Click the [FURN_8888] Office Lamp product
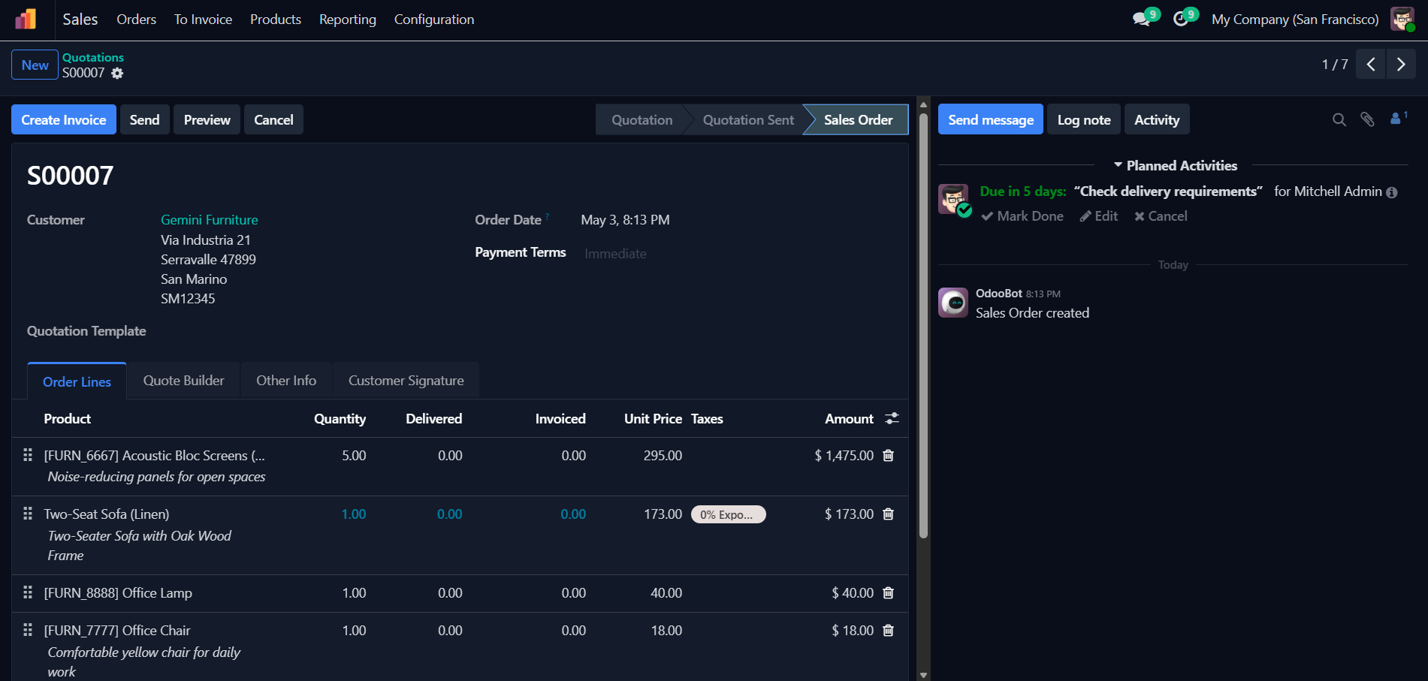 point(118,593)
